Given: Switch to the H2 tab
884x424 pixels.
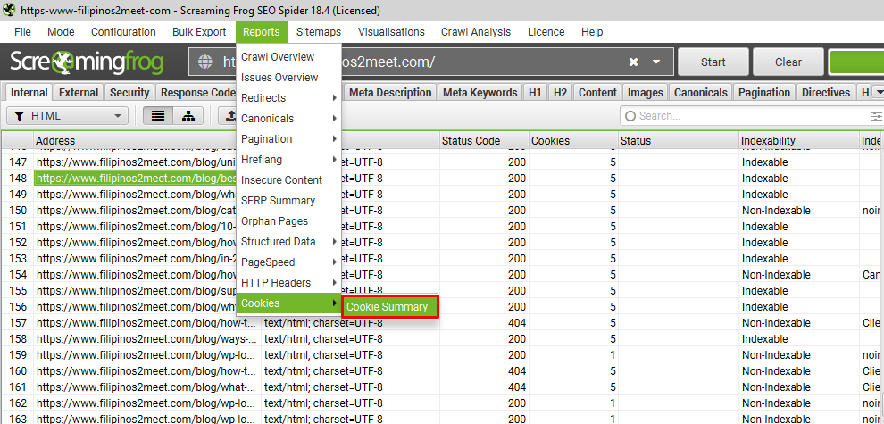Looking at the screenshot, I should (x=560, y=93).
